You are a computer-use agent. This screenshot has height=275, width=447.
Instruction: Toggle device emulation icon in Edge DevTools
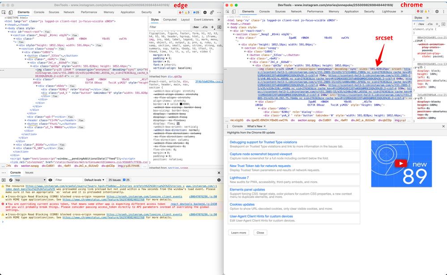tap(10, 12)
